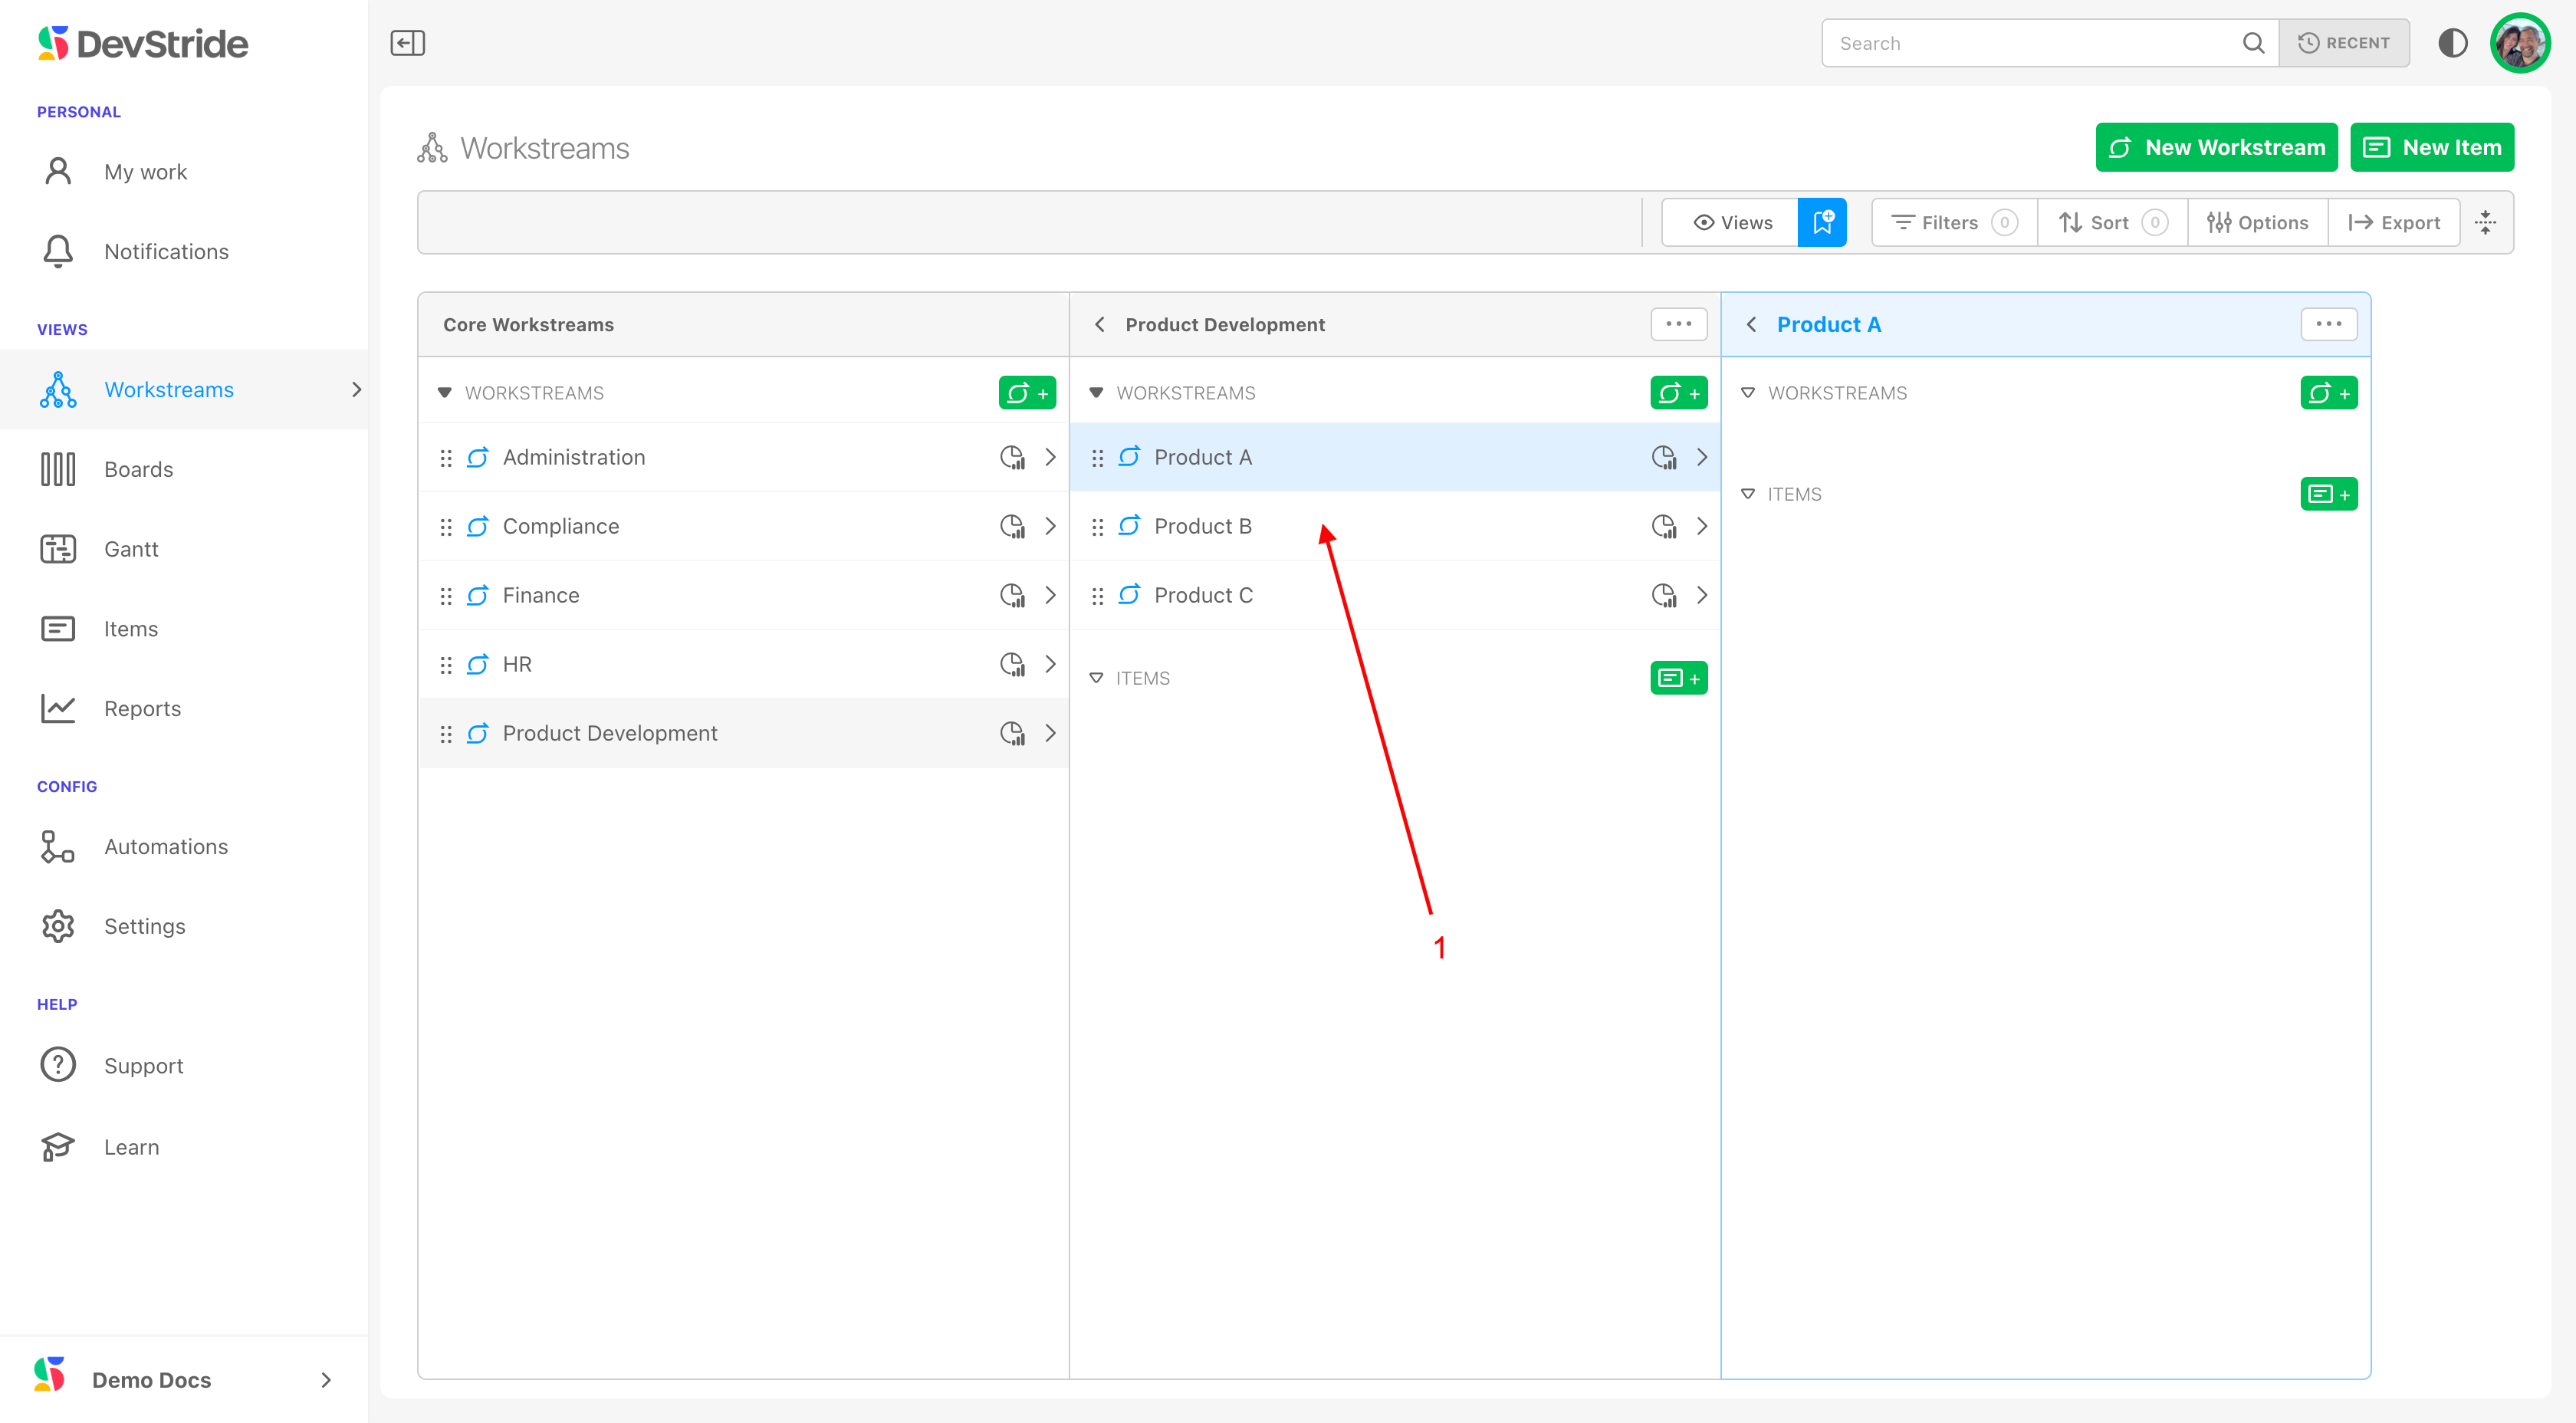Open the Views eye toggle menu
This screenshot has width=2576, height=1423.
[1731, 222]
